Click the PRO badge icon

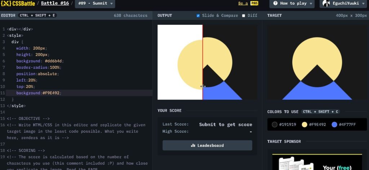[x=254, y=3]
